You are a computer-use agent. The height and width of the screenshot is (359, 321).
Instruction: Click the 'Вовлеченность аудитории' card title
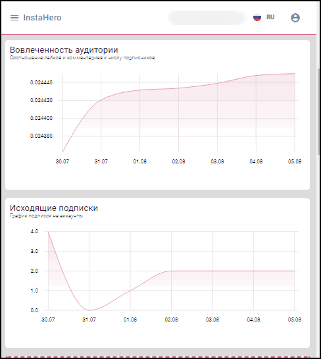(x=64, y=49)
